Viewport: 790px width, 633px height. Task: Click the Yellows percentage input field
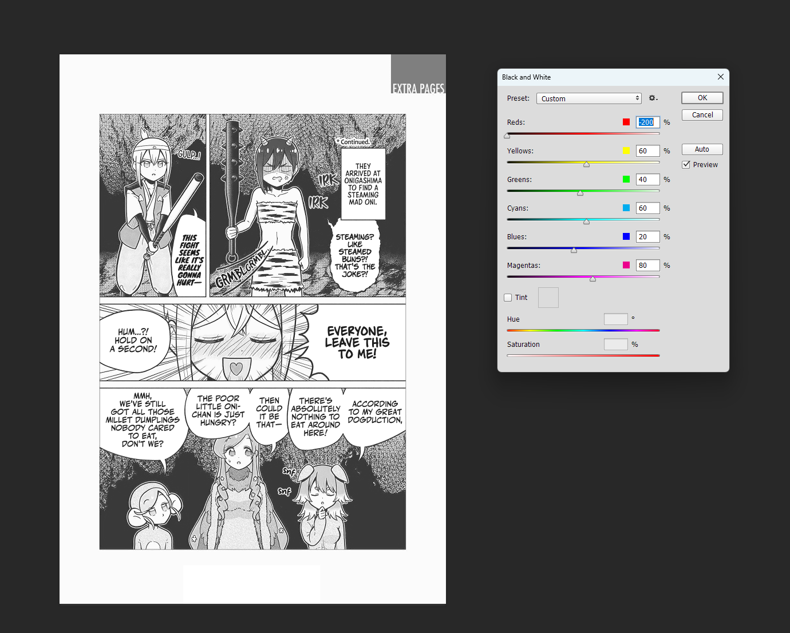click(x=648, y=151)
